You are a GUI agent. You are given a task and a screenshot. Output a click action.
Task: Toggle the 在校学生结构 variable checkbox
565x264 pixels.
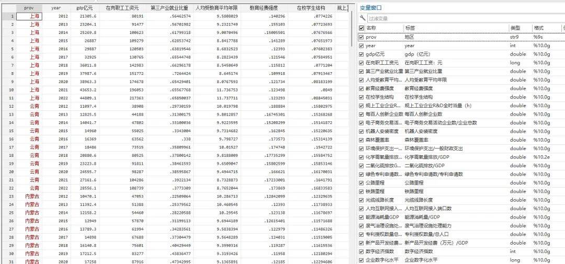click(x=361, y=97)
